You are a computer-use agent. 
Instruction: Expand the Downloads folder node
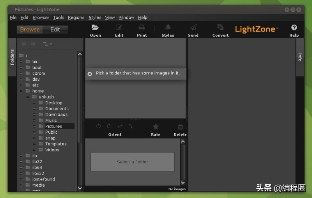[x=34, y=115]
